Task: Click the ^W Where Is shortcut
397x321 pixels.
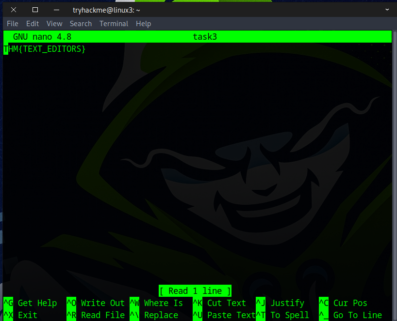Action: [156, 303]
